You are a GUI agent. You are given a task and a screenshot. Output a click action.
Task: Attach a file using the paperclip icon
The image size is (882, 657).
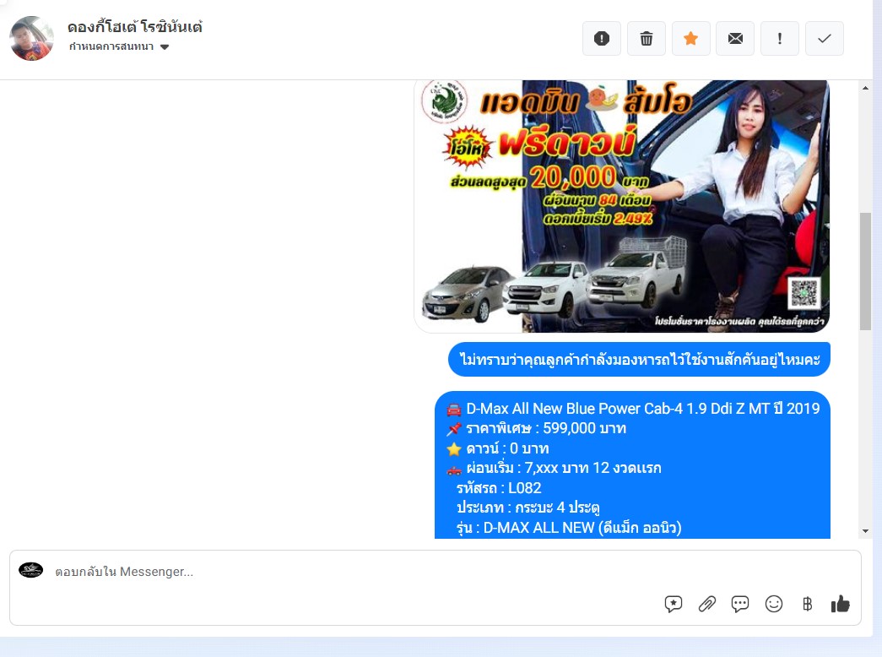pyautogui.click(x=706, y=604)
